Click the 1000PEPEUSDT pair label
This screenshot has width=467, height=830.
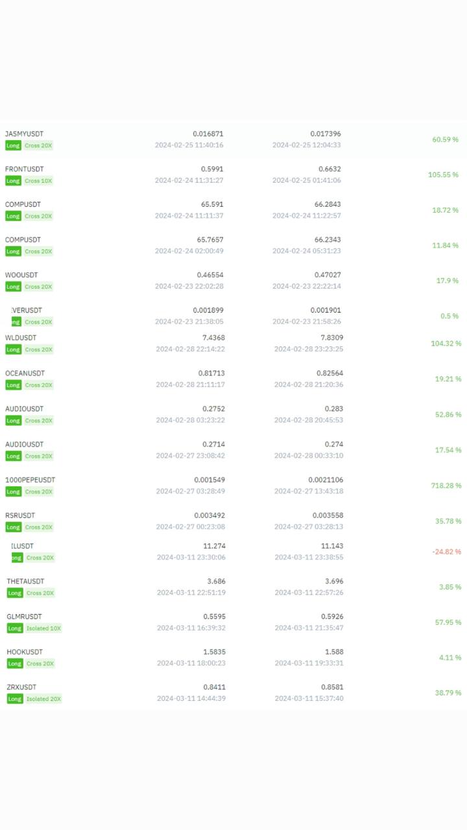pos(30,480)
